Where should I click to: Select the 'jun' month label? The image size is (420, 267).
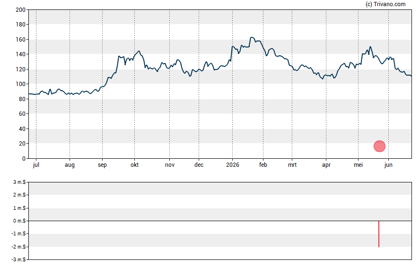coord(388,165)
